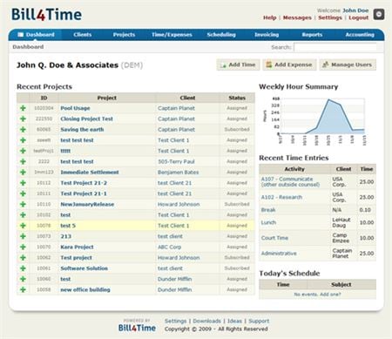Viewport: 392px width, 339px height.
Task: Open Settings link in top header
Action: point(330,17)
